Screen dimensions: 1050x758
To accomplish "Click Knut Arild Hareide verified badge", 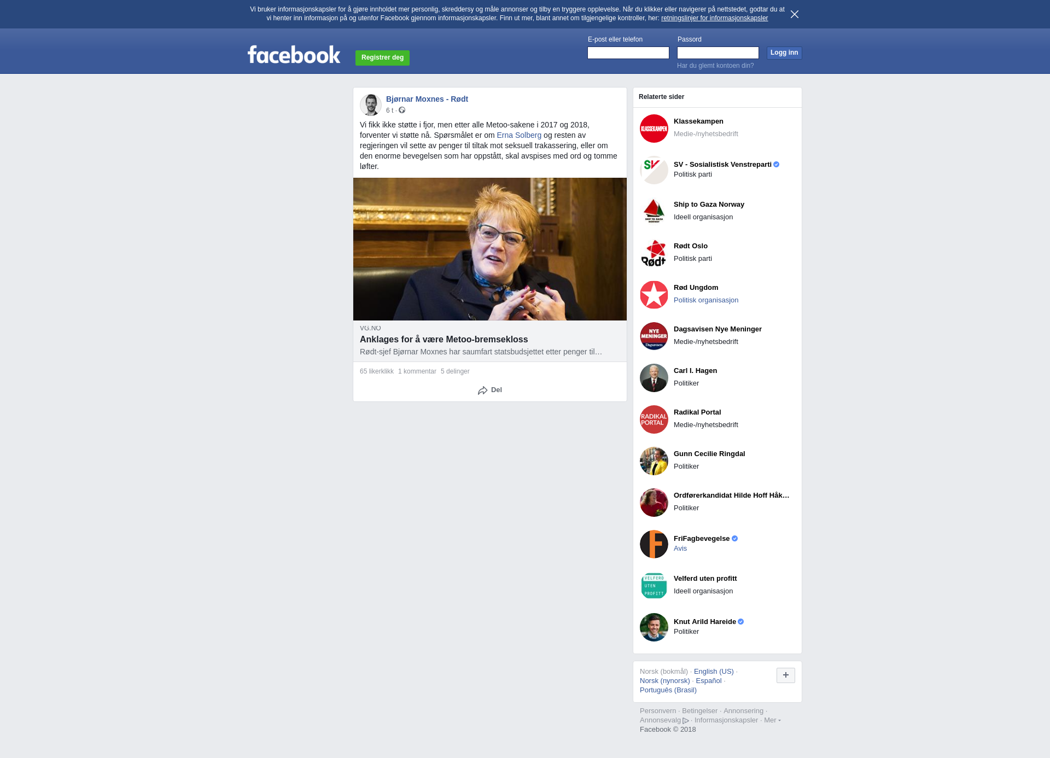I will pyautogui.click(x=741, y=622).
